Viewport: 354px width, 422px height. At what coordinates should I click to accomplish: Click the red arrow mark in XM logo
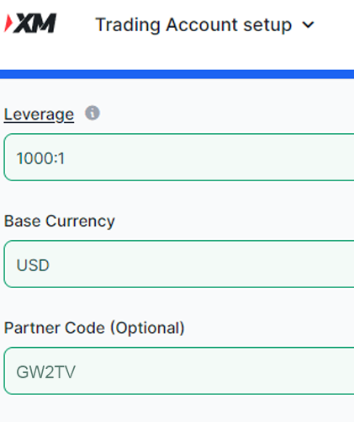tap(8, 24)
